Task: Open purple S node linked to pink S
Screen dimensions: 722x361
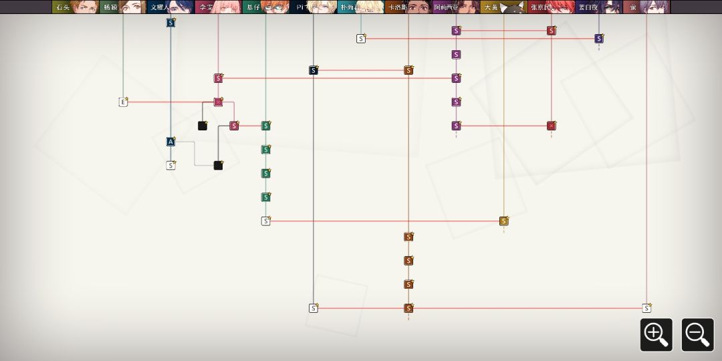Action: pos(457,78)
